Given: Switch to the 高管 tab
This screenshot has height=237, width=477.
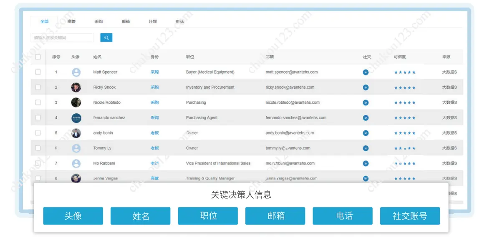Looking at the screenshot, I should (71, 22).
